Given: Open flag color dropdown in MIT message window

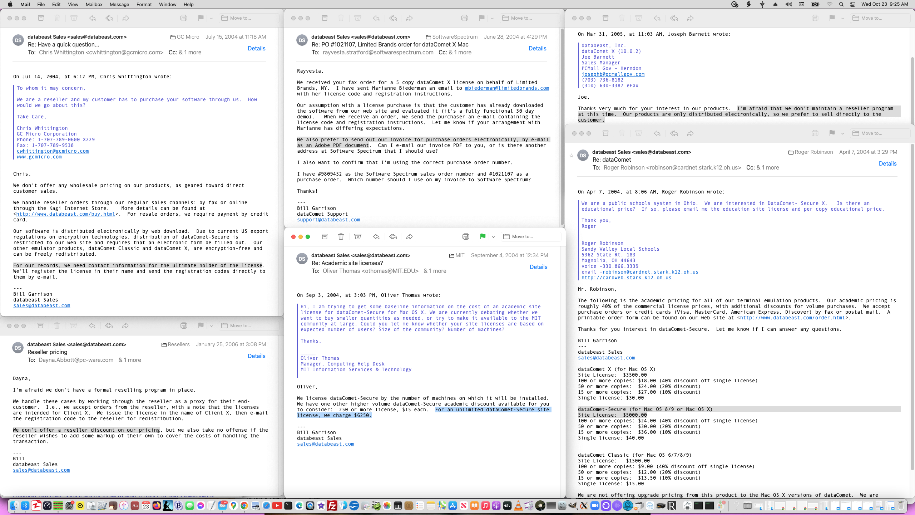Looking at the screenshot, I should (x=493, y=237).
